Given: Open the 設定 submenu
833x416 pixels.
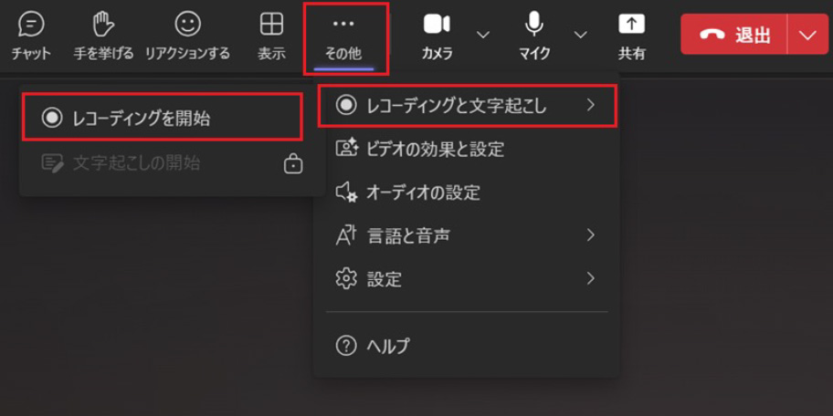Looking at the screenshot, I should pos(466,278).
